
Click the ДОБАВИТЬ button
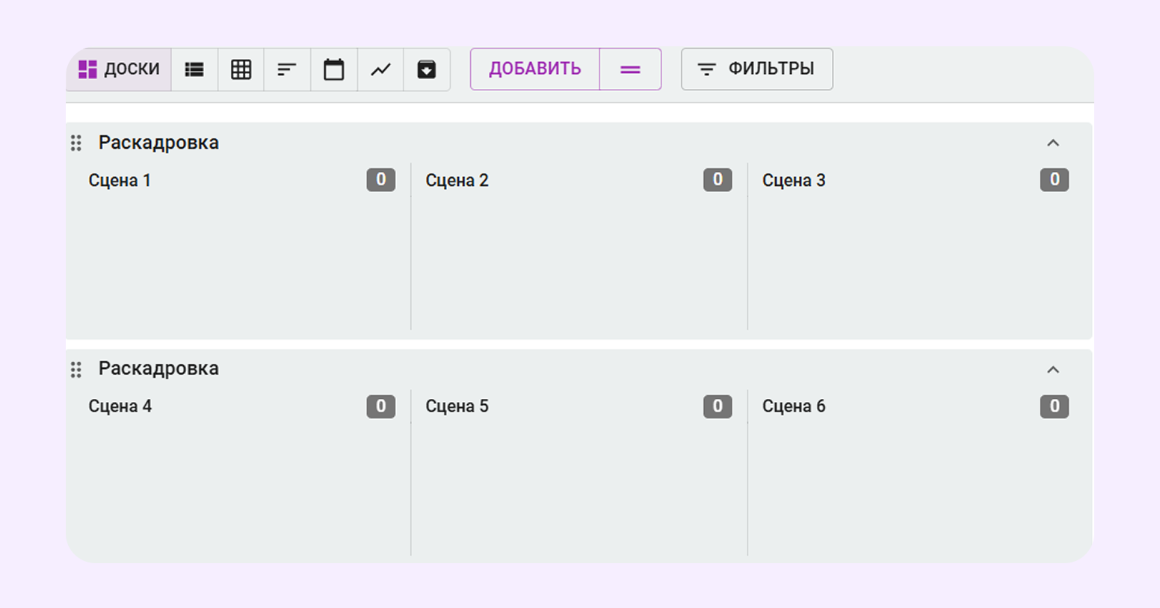pos(534,69)
